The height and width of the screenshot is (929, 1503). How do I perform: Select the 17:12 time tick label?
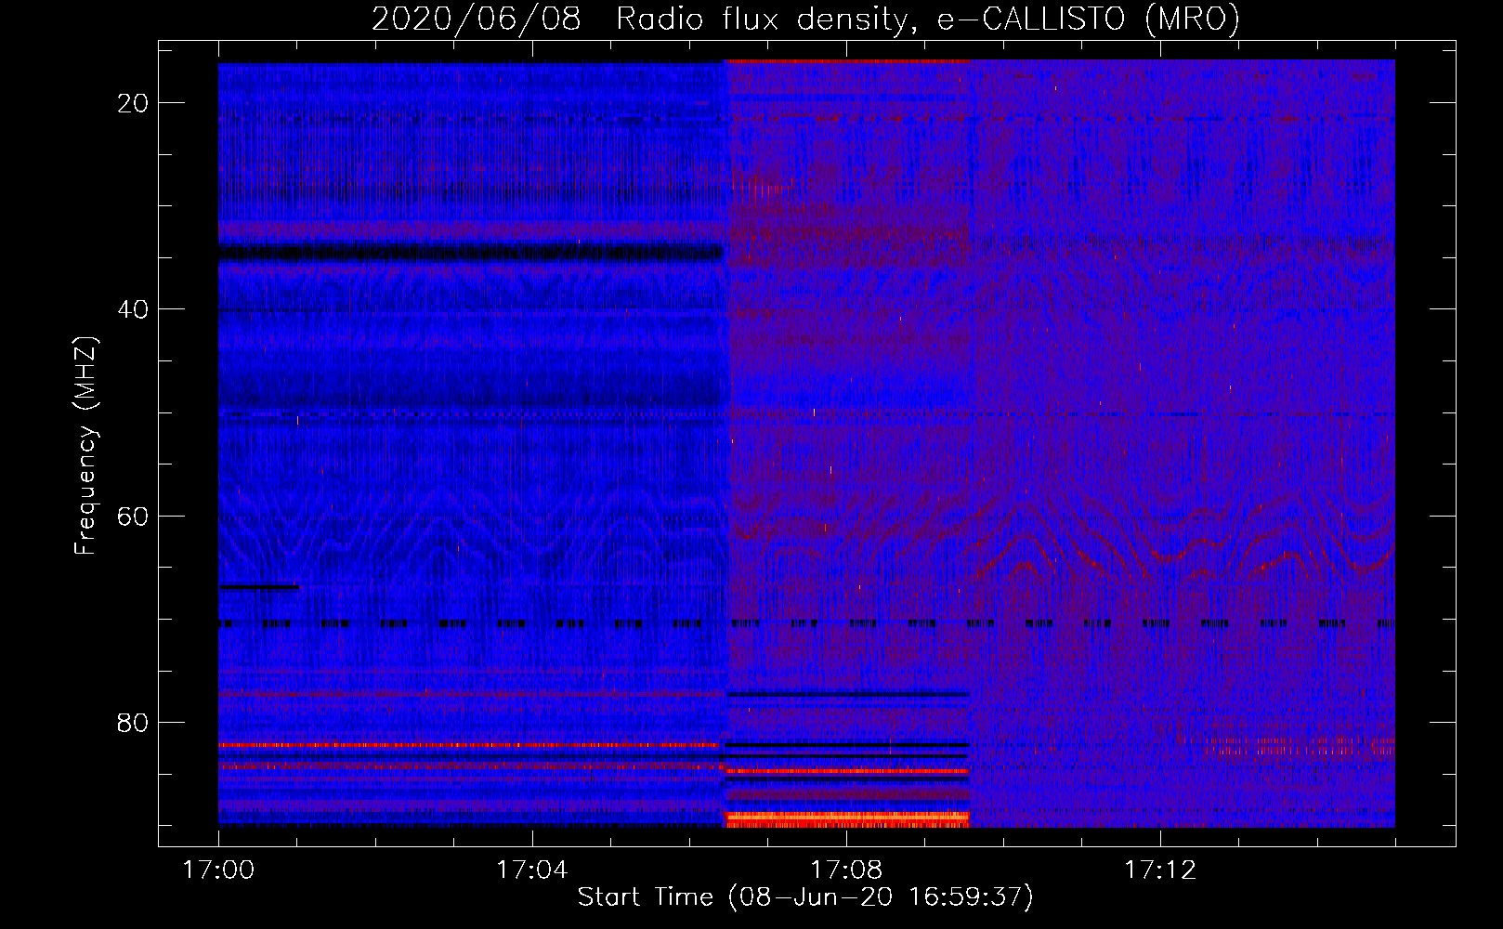click(1159, 870)
